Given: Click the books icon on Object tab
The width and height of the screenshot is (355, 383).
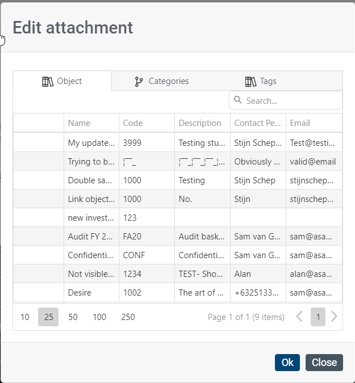Looking at the screenshot, I should tap(48, 82).
